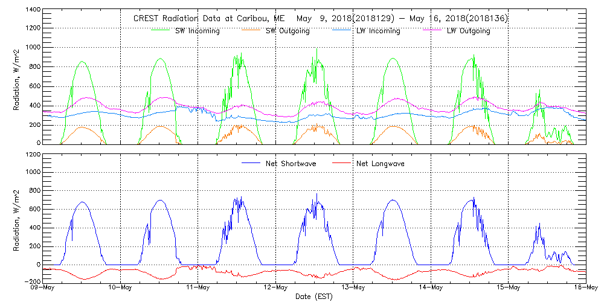This screenshot has width=604, height=302.
Task: Click the LW Outgoing legend label
Action: pos(468,31)
